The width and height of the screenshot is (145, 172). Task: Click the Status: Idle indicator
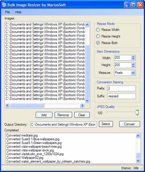130,168
